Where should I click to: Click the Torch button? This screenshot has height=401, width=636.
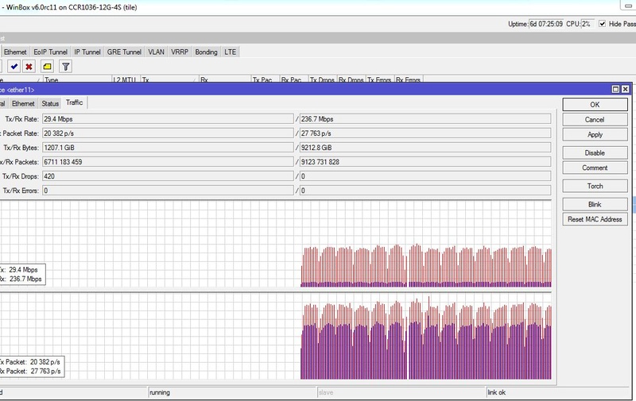595,186
